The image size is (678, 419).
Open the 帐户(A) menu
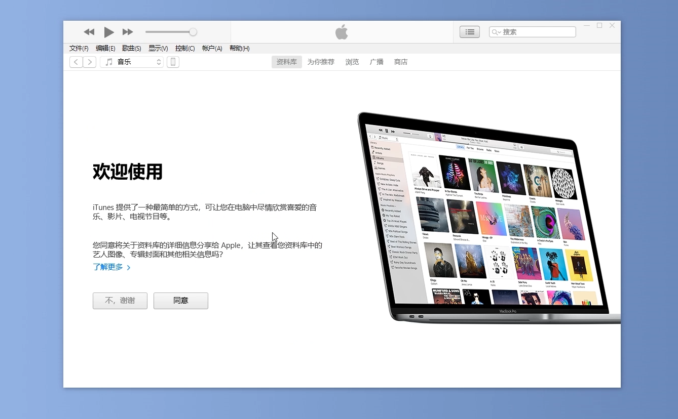click(212, 49)
